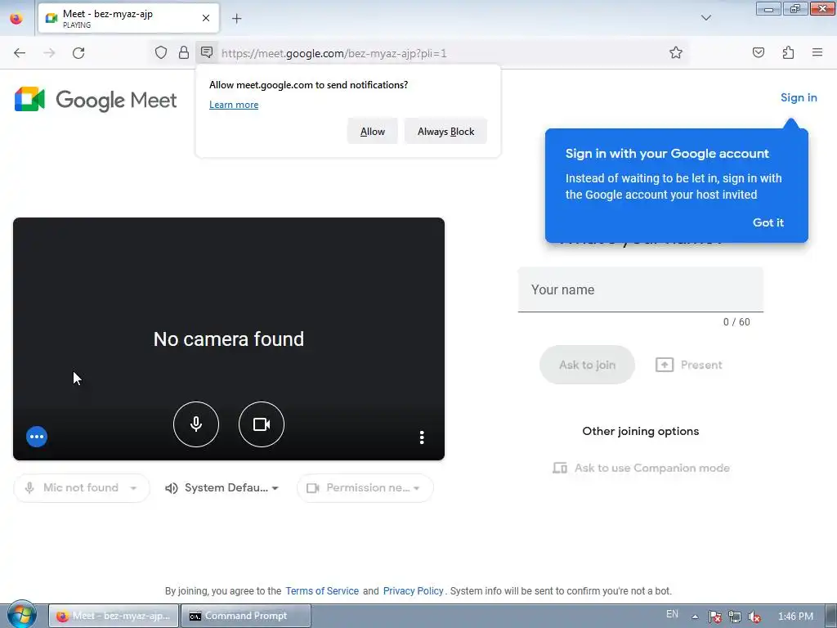Allow notifications from meet.google.com
This screenshot has height=628, width=837.
tap(373, 132)
